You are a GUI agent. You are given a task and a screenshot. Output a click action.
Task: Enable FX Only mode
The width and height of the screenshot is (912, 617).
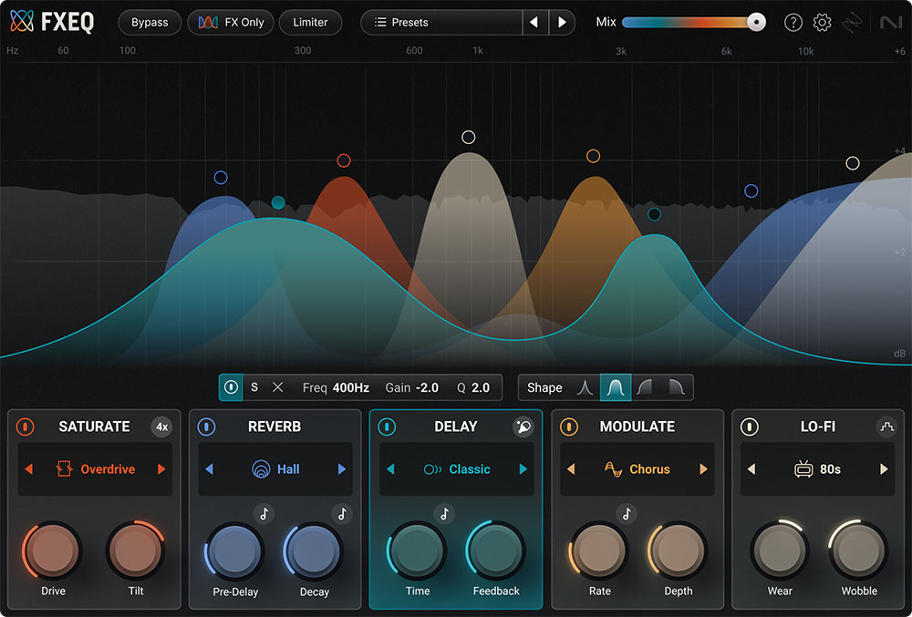tap(230, 22)
